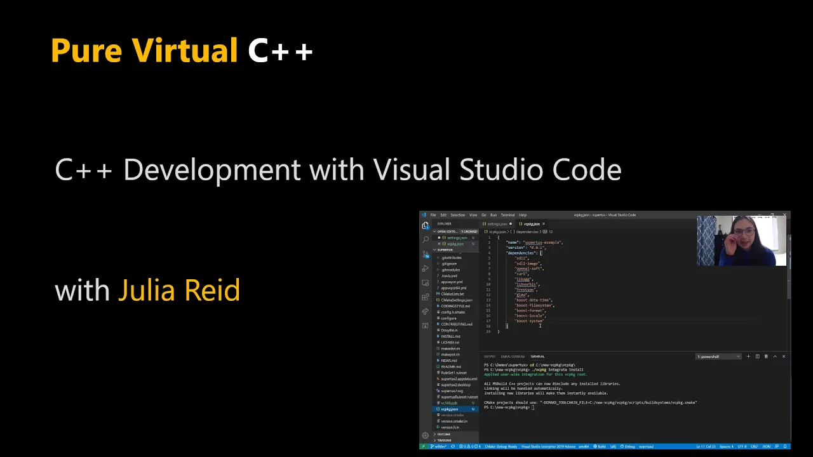The height and width of the screenshot is (457, 813).
Task: Open the File menu
Action: tap(433, 215)
